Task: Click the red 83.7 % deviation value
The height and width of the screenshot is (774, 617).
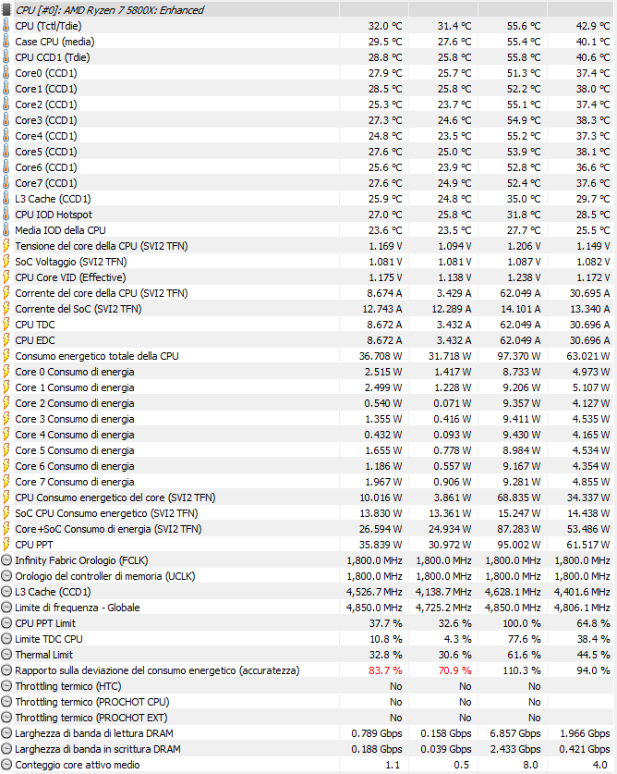Action: [385, 670]
